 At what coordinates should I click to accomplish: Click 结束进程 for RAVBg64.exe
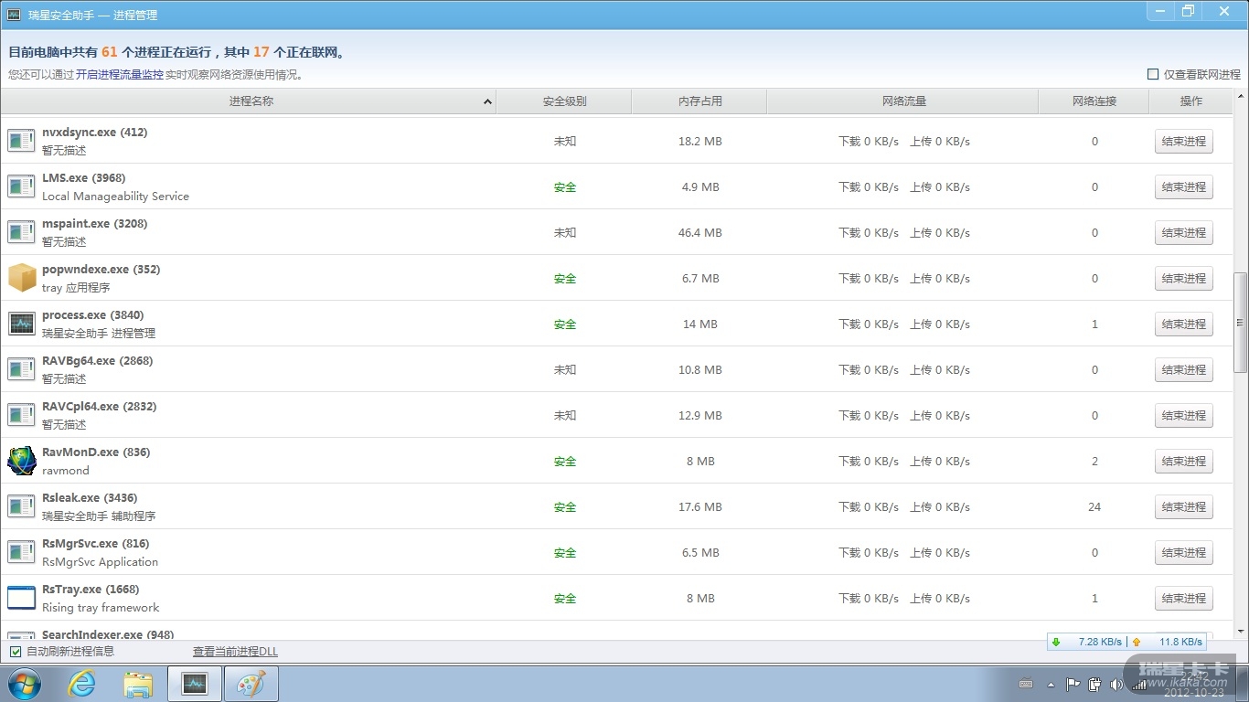coord(1183,370)
